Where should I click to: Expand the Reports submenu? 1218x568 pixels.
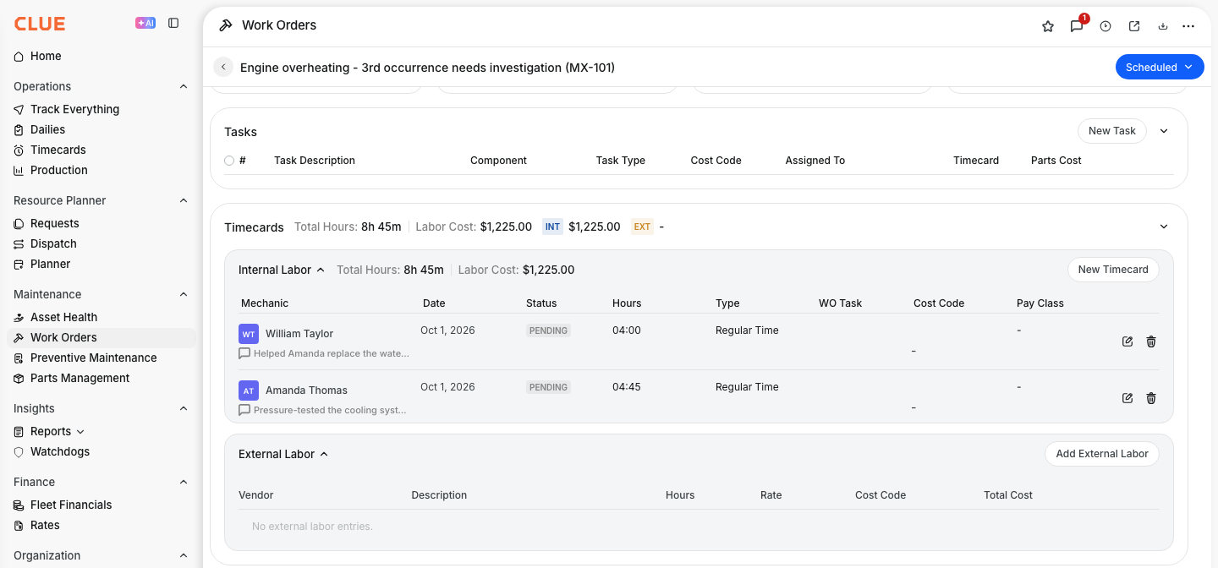tap(80, 432)
